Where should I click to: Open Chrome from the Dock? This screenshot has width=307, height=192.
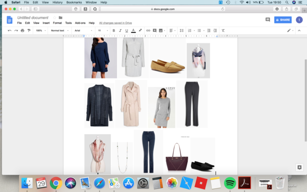[56, 183]
